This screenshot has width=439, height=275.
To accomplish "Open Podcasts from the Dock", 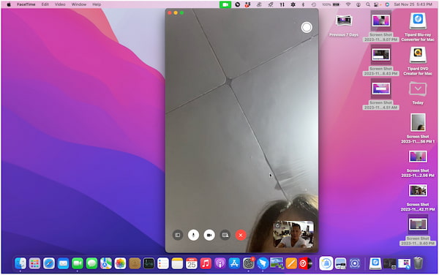I will 220,263.
